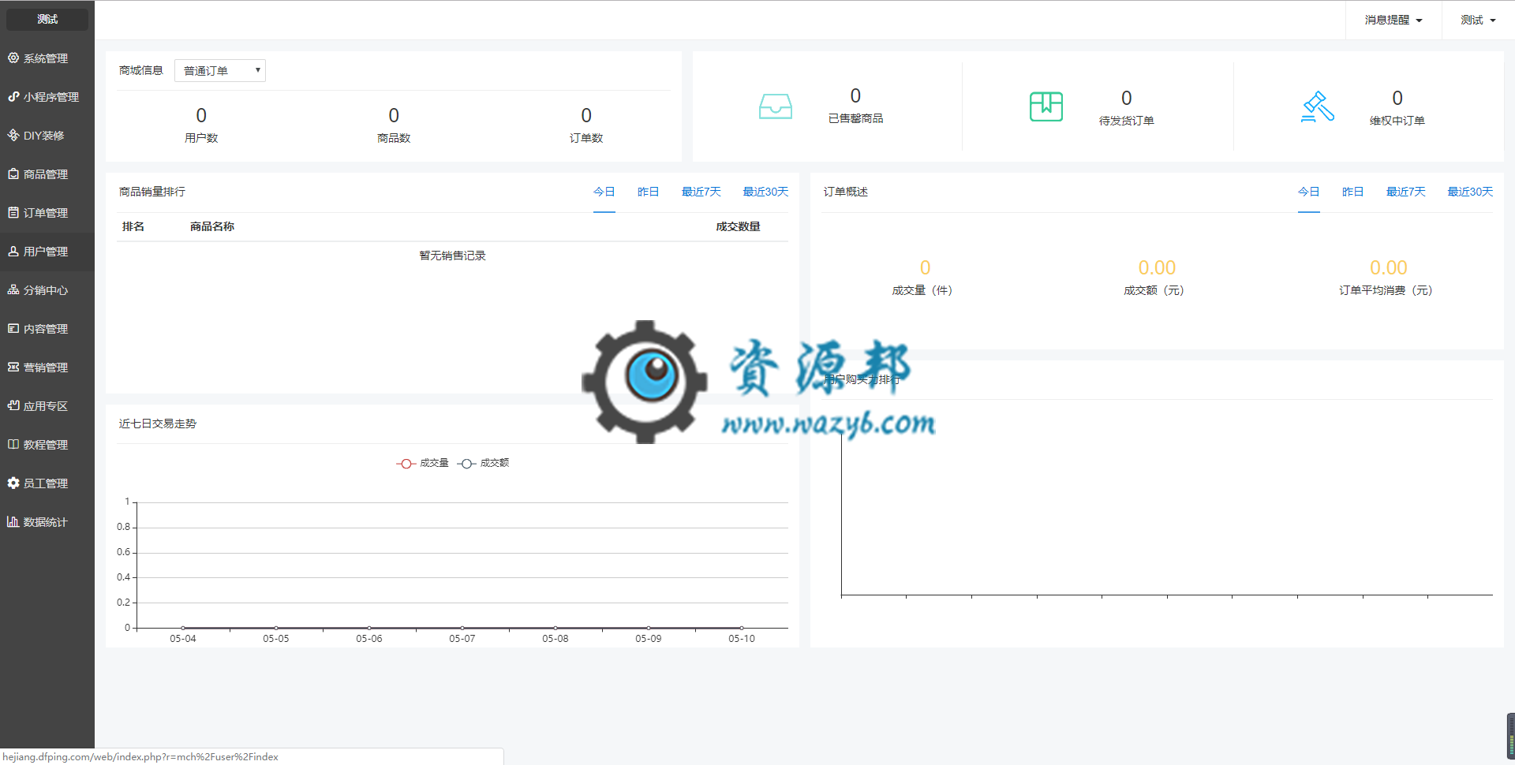Click the 05-04 data point on trend chart
This screenshot has height=765, width=1515.
pos(183,628)
